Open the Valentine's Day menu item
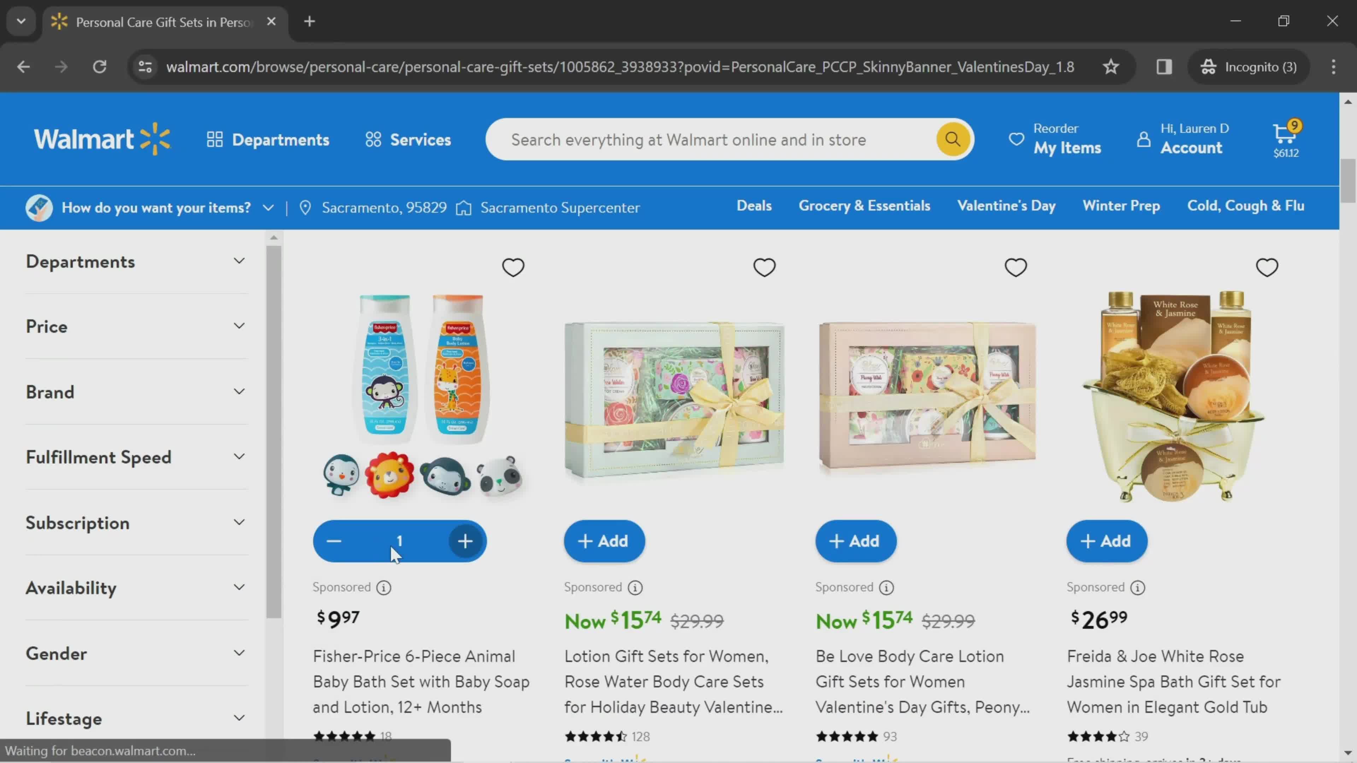Image resolution: width=1357 pixels, height=763 pixels. coord(1006,206)
